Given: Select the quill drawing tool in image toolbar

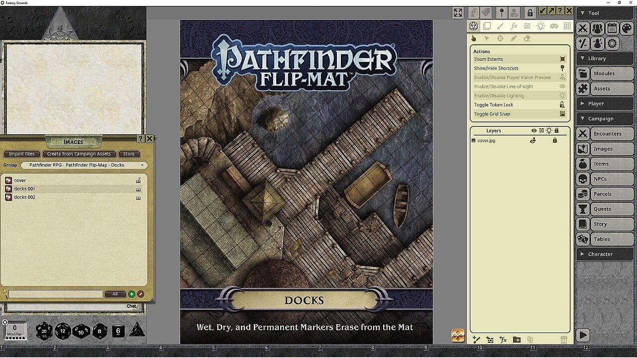Looking at the screenshot, I should tap(473, 12).
